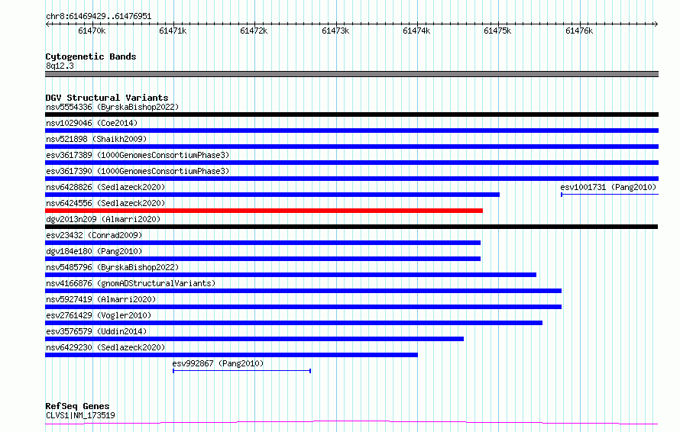Screen dimensions: 680x432
Task: Click the 8q12.3 cytogenetic band label
Action: 60,66
